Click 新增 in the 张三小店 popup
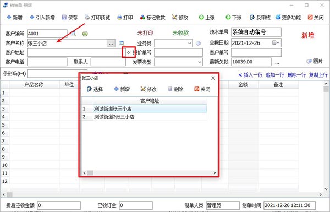Viewport: 330px width, 212px height. pos(122,89)
